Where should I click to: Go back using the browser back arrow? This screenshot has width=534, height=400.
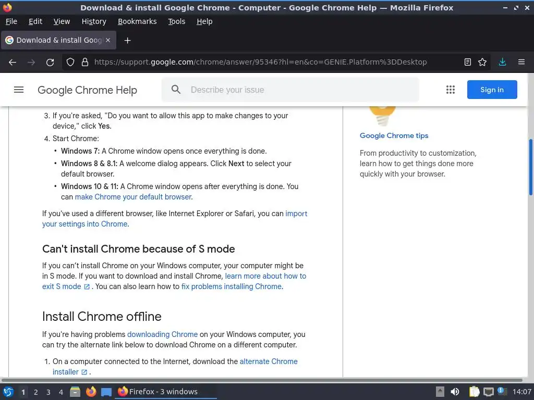click(13, 63)
